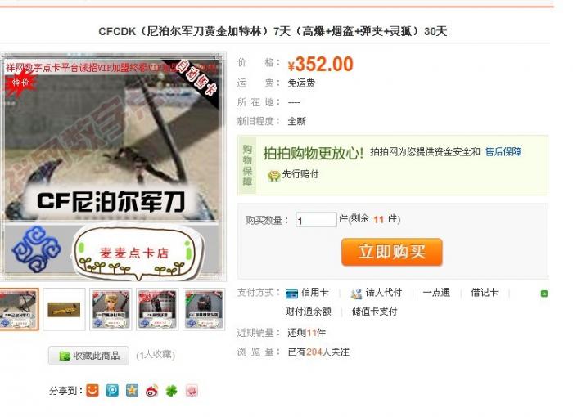View the blonde character thumbnail image
Viewport: 573px width, 417px height.
(111, 309)
